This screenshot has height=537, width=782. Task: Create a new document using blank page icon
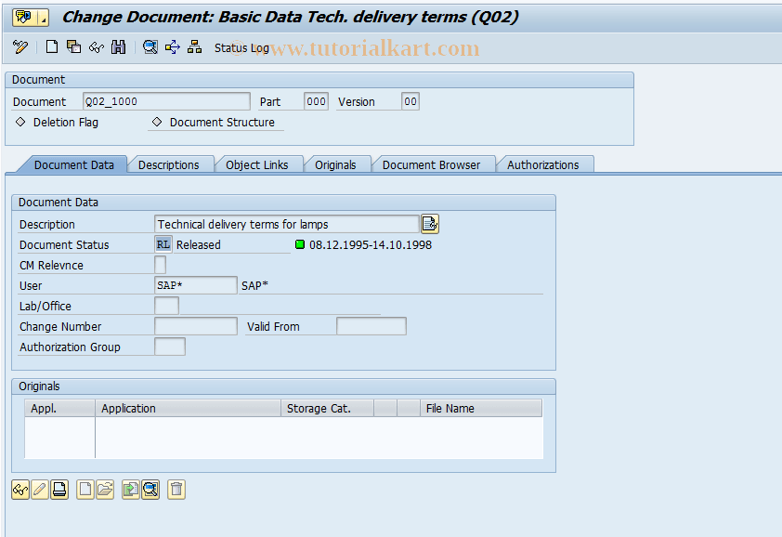point(51,46)
